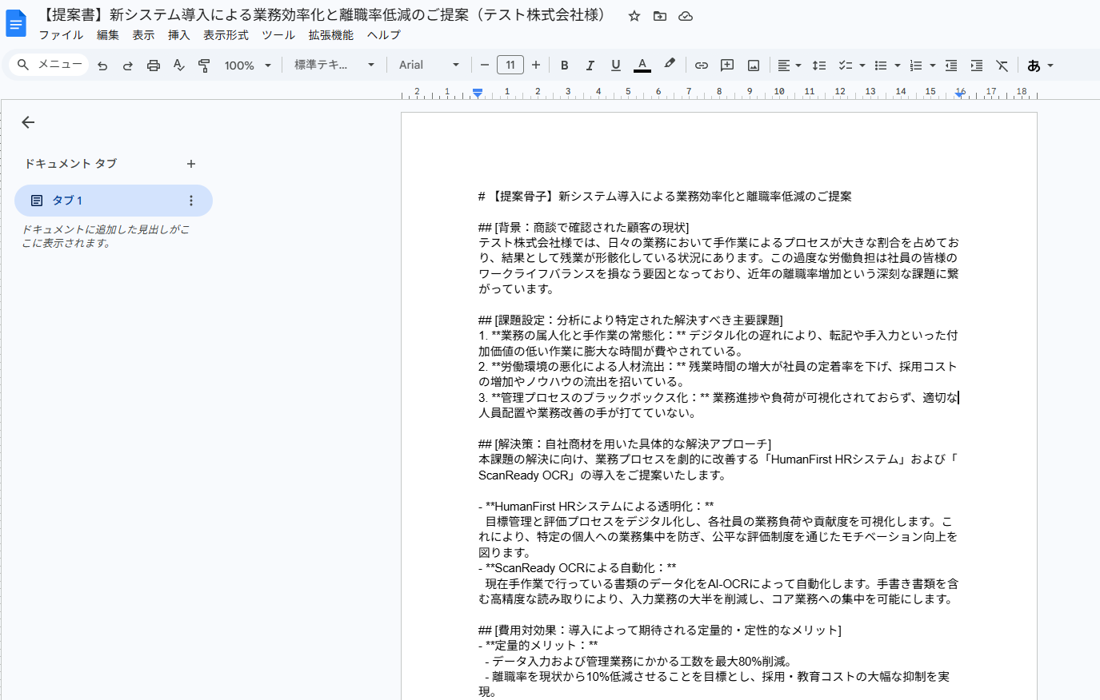Screen dimensions: 1100x700
Task: Open the text alignment dropdown
Action: 789,66
